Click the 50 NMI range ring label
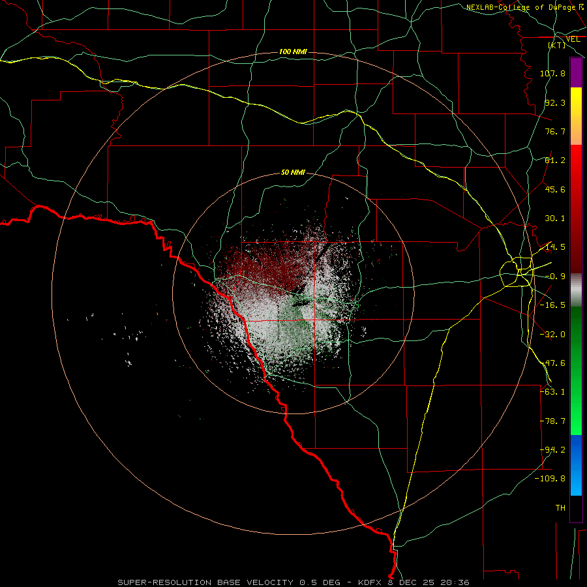 (293, 173)
